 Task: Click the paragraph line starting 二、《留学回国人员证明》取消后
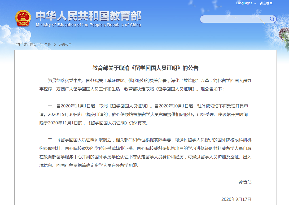[x=150, y=140]
